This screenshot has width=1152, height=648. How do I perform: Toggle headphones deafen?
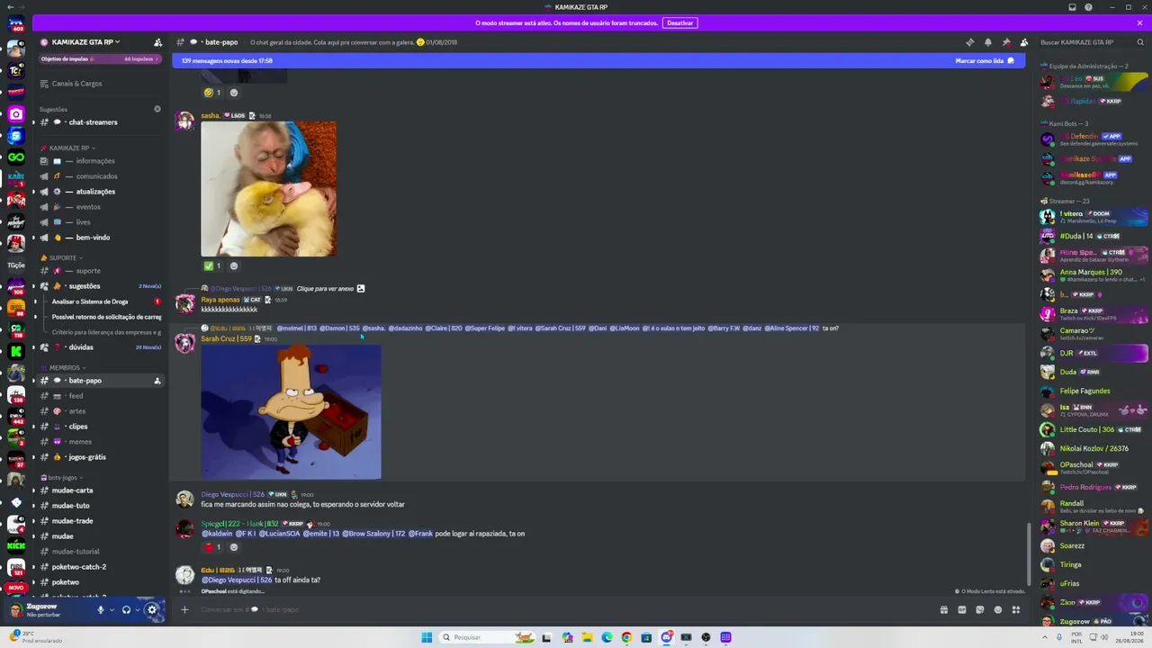coord(126,609)
